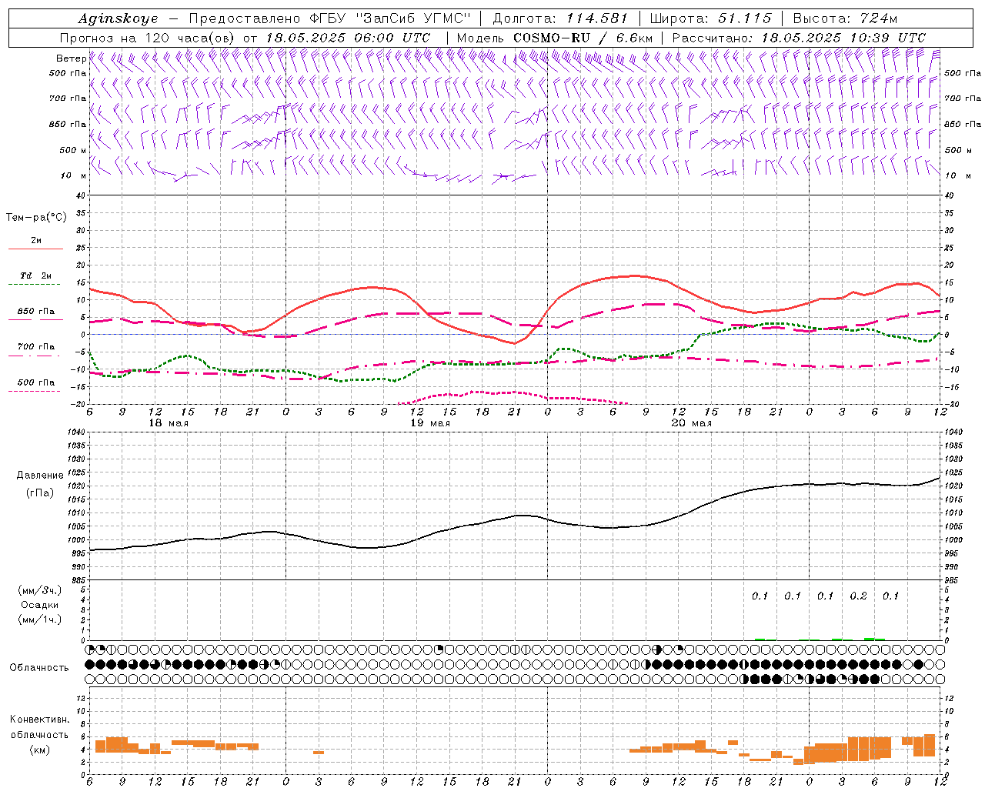The width and height of the screenshot is (985, 788).
Task: Click the red solid line sample under '2м'
Action: [x=35, y=249]
